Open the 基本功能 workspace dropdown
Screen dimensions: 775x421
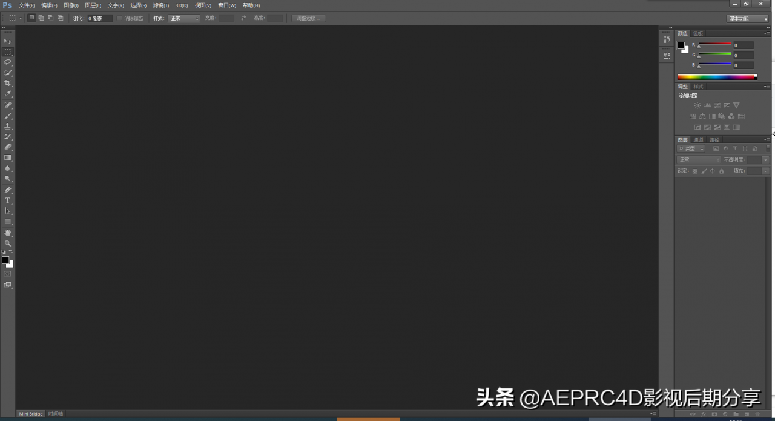[748, 18]
